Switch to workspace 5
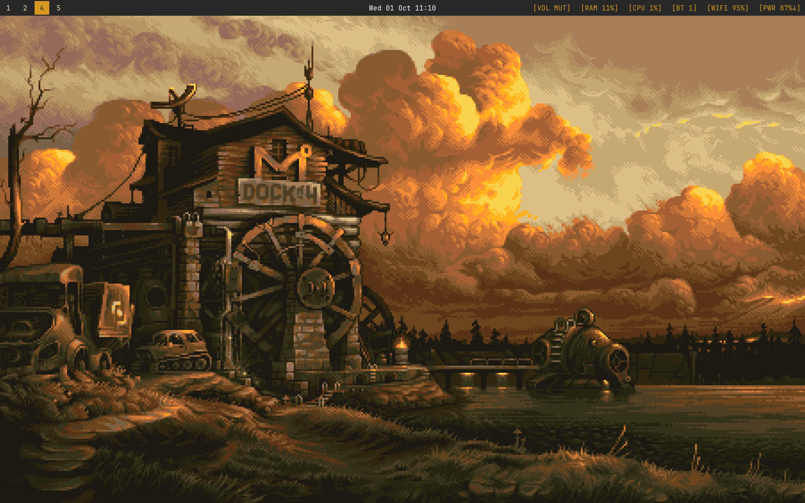This screenshot has width=805, height=503. [x=58, y=8]
